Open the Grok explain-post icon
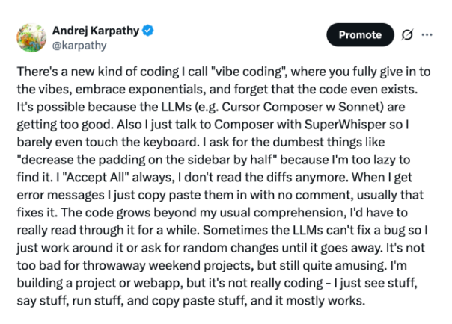 click(x=407, y=35)
